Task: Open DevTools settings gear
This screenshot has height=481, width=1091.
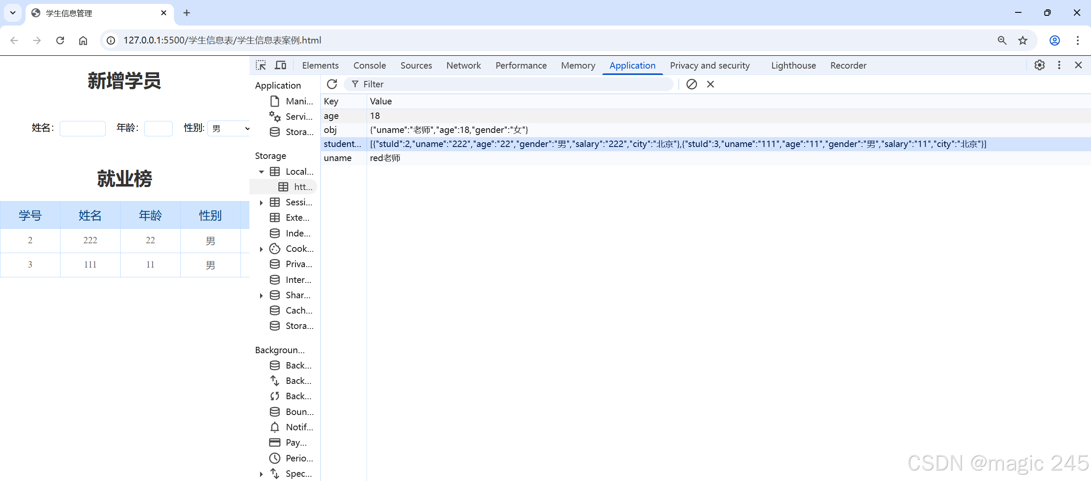Action: [x=1039, y=65]
